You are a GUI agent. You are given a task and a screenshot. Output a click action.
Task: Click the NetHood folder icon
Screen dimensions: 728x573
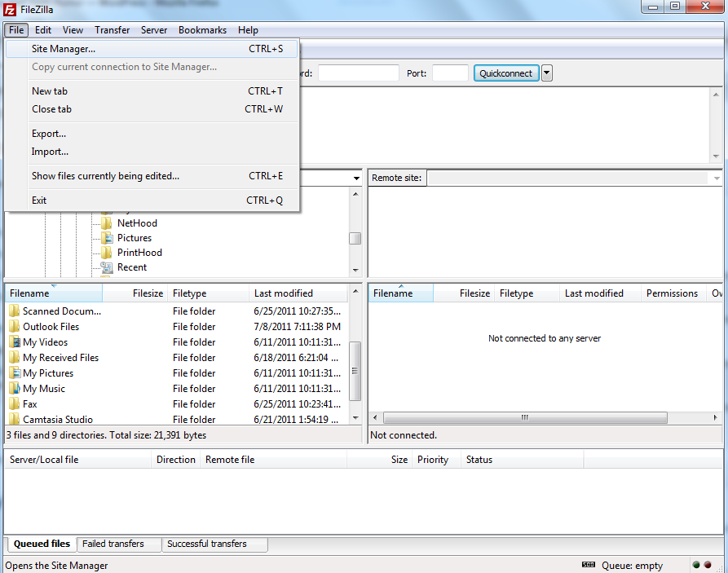coord(107,223)
